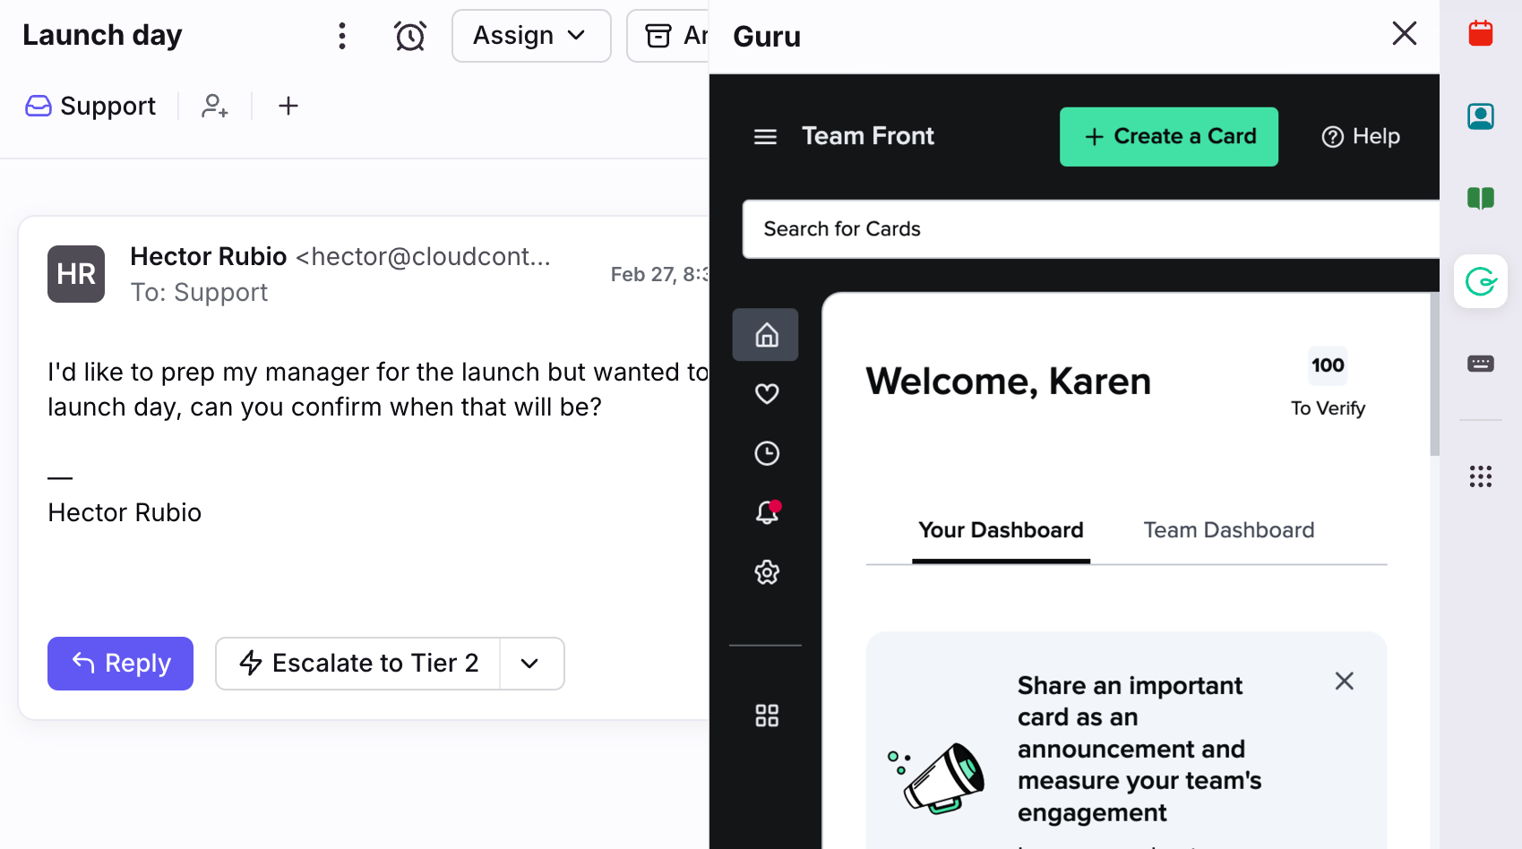Open the Guru hamburger menu
1522x849 pixels.
(765, 137)
